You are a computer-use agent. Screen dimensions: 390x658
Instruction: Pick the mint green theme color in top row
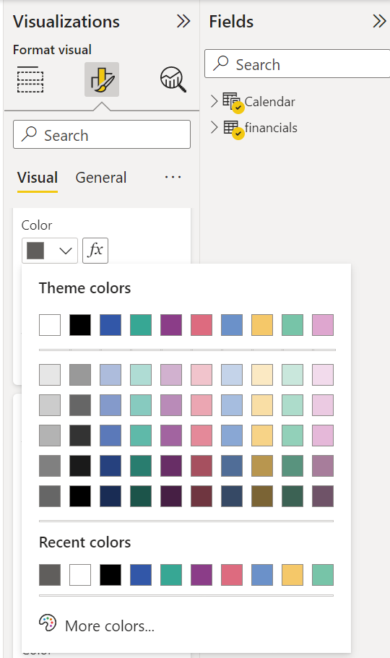pos(292,325)
